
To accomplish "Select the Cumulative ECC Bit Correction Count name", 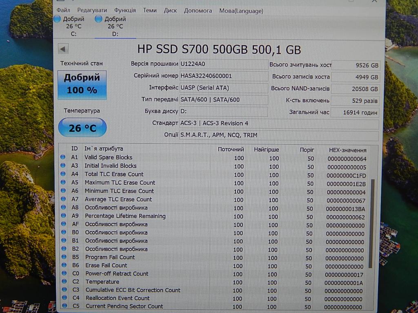I will pos(133,290).
